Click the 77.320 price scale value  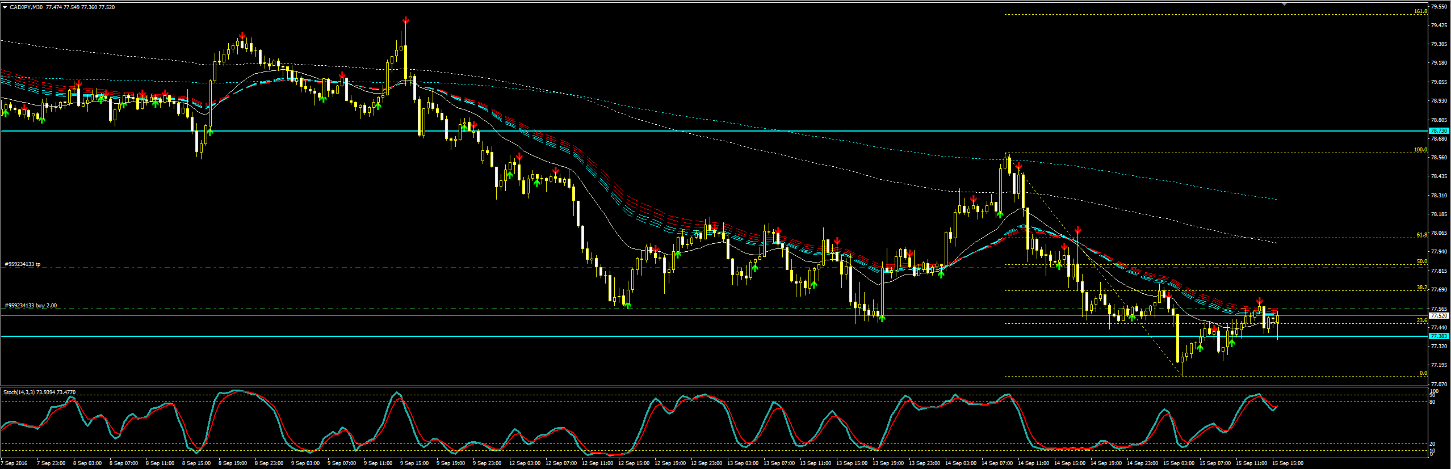[x=1439, y=347]
